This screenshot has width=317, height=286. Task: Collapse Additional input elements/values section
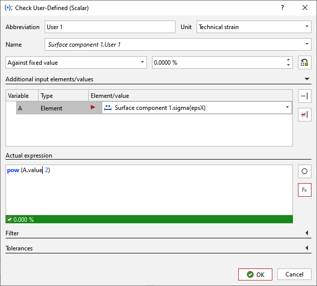(306, 79)
